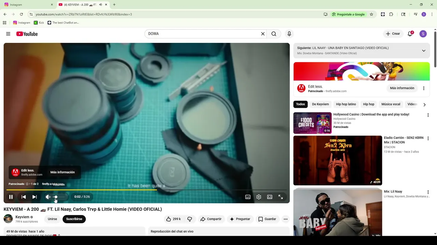Start voice search with the microphone
The image size is (437, 245).
(x=289, y=34)
